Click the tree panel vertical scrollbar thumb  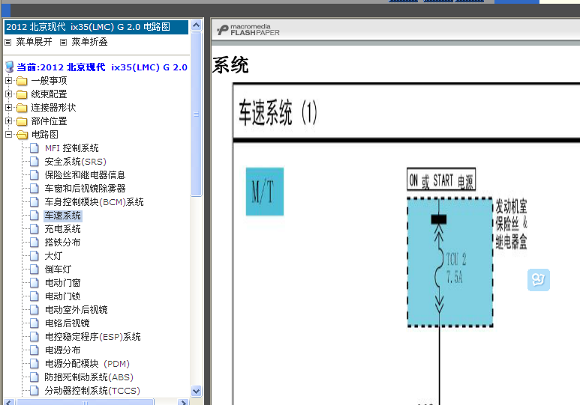tap(197, 114)
